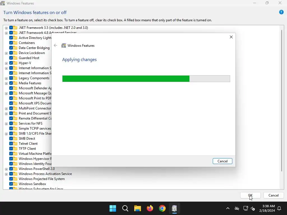Uncheck Guarded Host checkbox
This screenshot has height=215, width=287.
pyautogui.click(x=11, y=58)
